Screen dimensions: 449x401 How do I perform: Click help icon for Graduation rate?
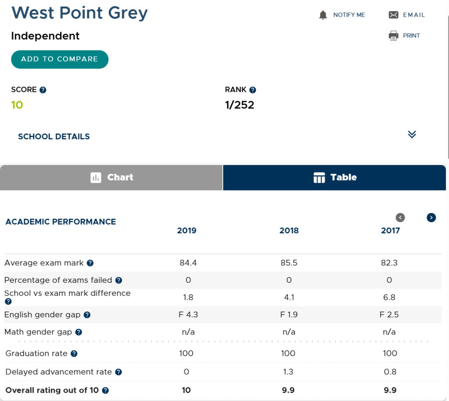click(74, 354)
